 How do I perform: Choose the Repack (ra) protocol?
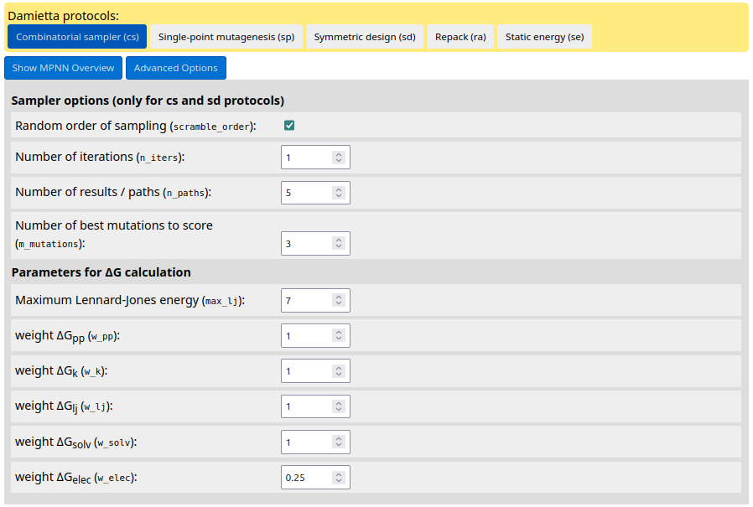tap(460, 37)
